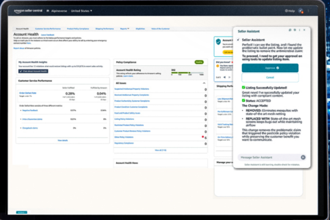Screen dimensions: 330x220
Task: Open Suspected Intellectual Property Violations
Action: pos(131,89)
